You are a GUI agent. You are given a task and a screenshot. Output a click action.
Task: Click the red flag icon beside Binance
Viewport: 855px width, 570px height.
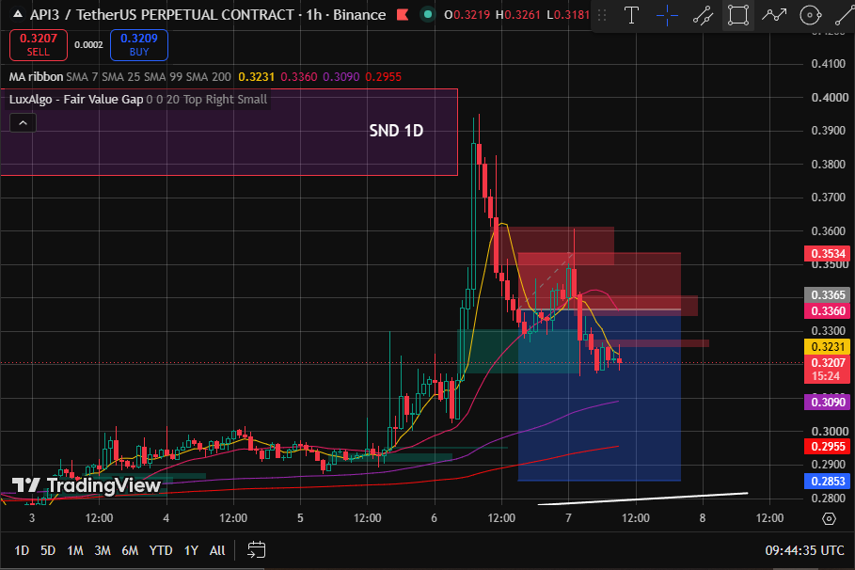pos(403,15)
